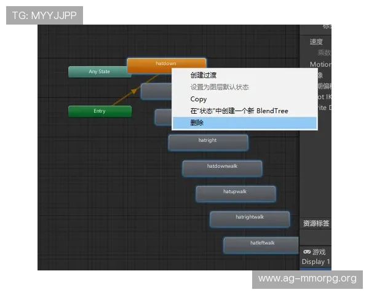The height and width of the screenshot is (295, 369).
Task: Select the hatupwalk state node
Action: click(236, 194)
